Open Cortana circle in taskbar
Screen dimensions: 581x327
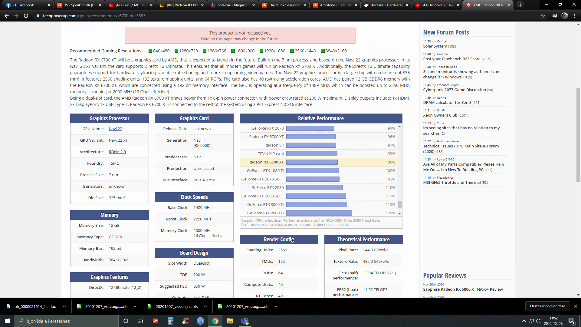point(126,321)
